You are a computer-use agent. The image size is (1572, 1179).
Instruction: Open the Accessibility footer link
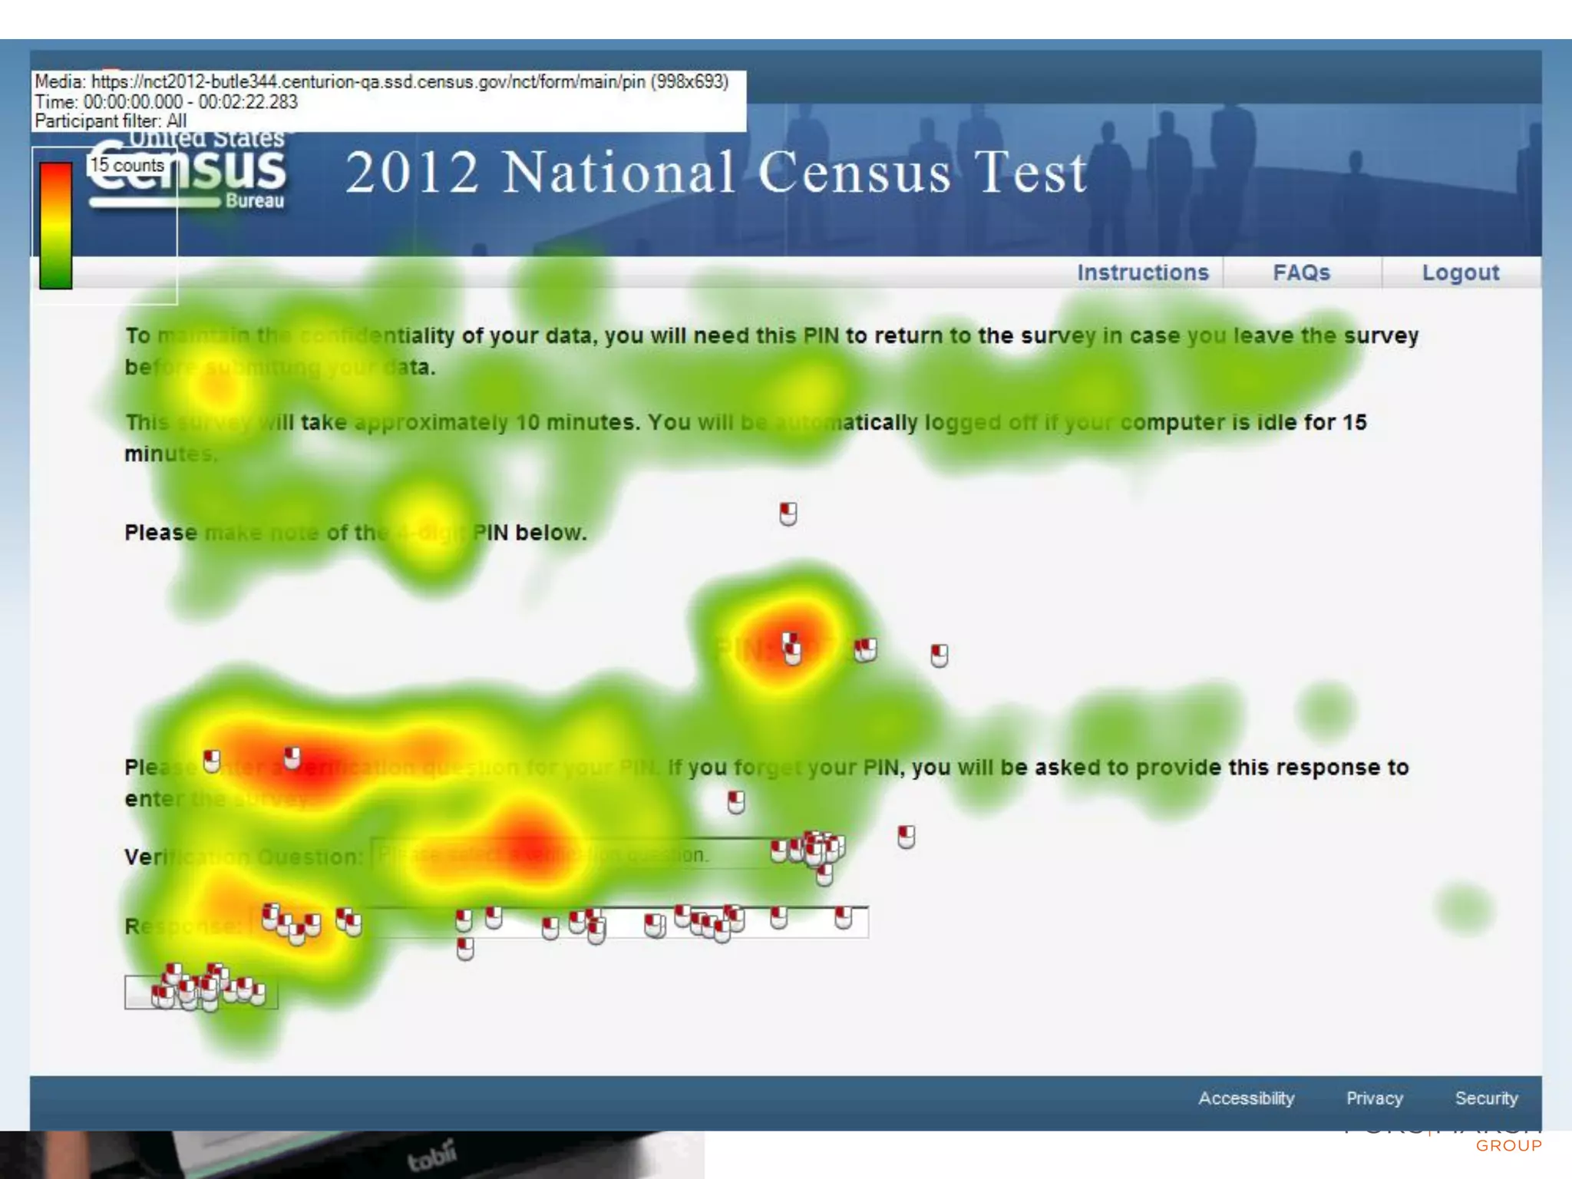pos(1246,1098)
